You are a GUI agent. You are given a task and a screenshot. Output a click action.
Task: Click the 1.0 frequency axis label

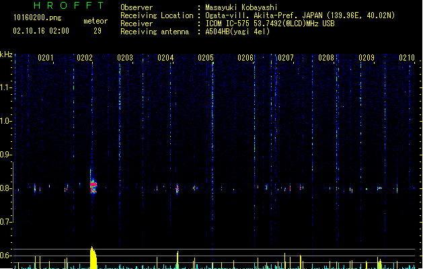tap(5, 121)
